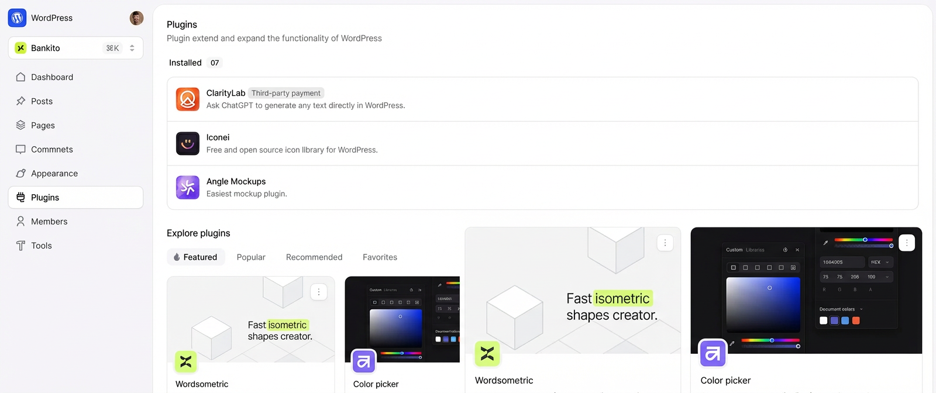936x393 pixels.
Task: Click the large Wordsometric plugin logo icon
Action: pos(487,353)
